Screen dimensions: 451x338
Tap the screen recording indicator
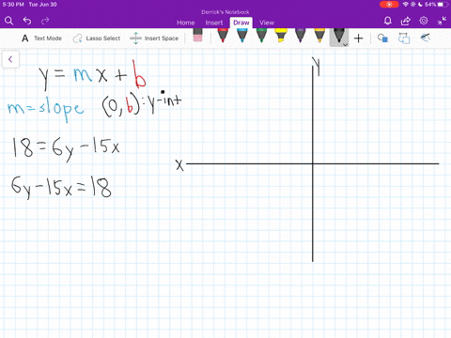coord(389,5)
